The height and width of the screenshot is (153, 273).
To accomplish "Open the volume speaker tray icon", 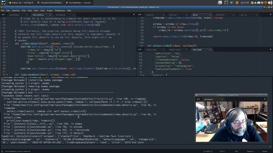I will point(270,3).
